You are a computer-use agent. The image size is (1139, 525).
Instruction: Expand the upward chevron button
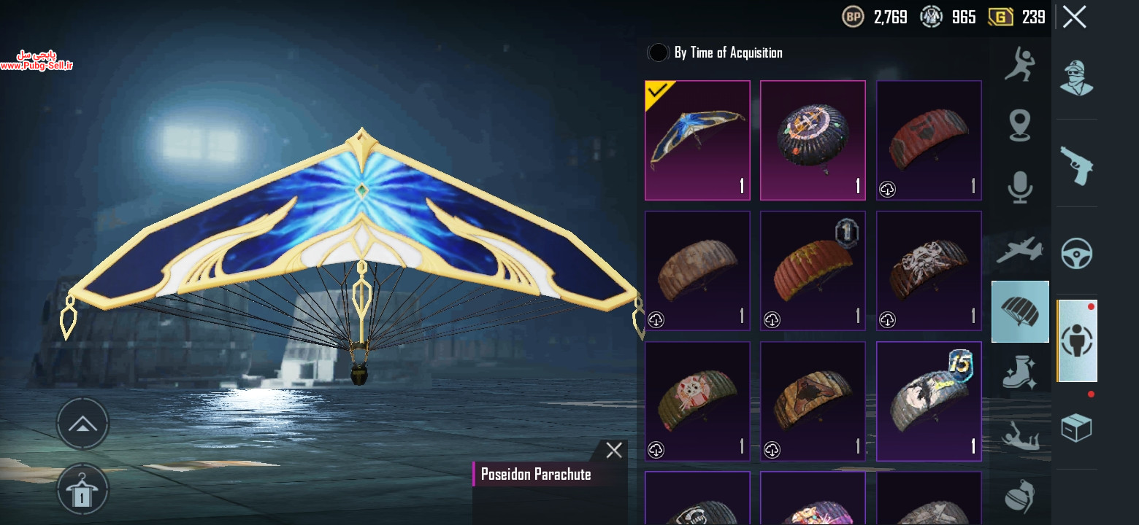click(83, 424)
